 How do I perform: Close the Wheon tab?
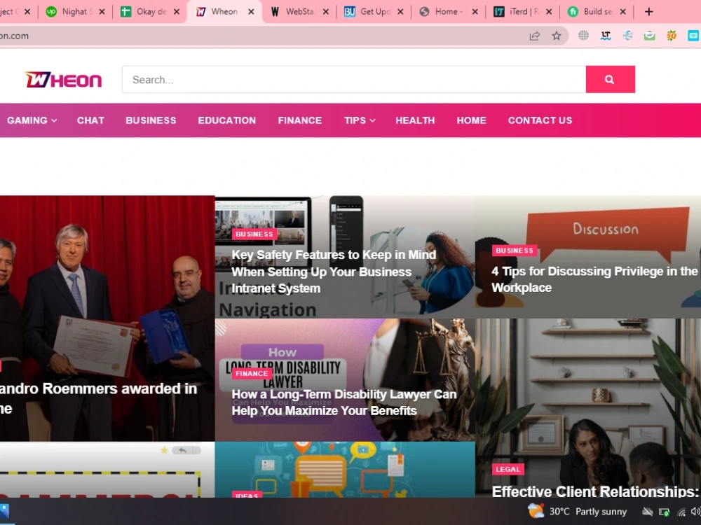[x=251, y=12]
